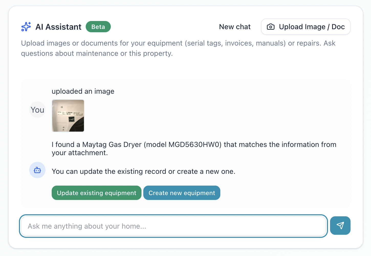
Task: Choose to update the Maytag dryer record
Action: pyautogui.click(x=96, y=193)
